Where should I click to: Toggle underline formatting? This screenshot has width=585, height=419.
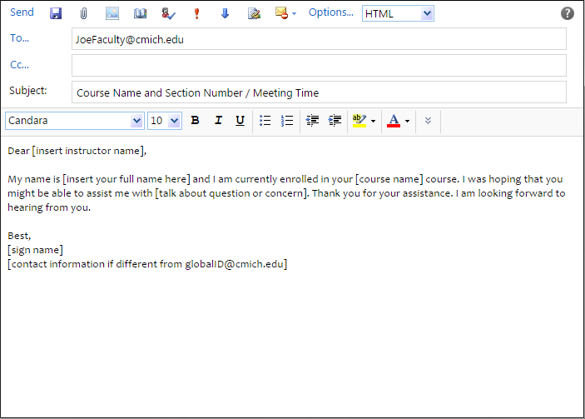coord(240,121)
